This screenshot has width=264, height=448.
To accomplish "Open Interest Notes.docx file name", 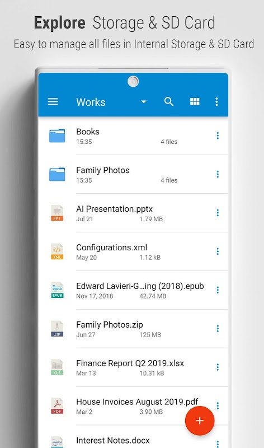I will click(113, 440).
